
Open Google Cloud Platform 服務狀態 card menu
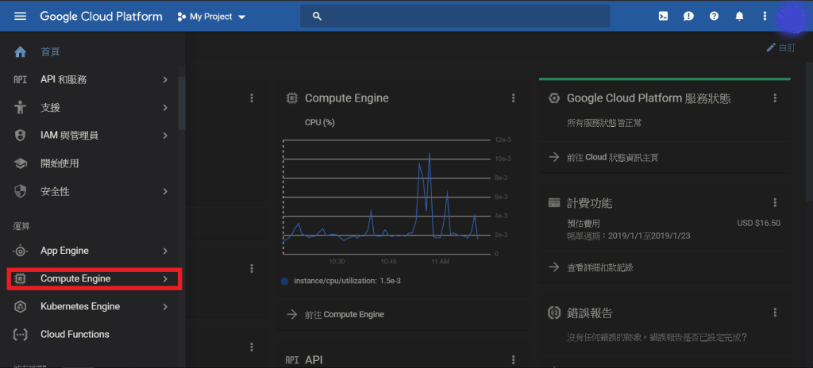(775, 98)
